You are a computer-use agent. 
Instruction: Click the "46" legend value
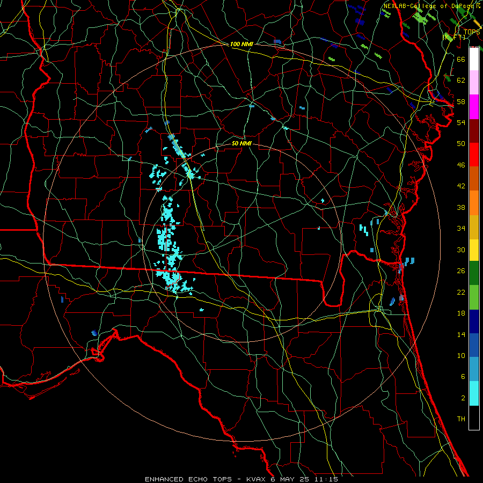coord(461,165)
